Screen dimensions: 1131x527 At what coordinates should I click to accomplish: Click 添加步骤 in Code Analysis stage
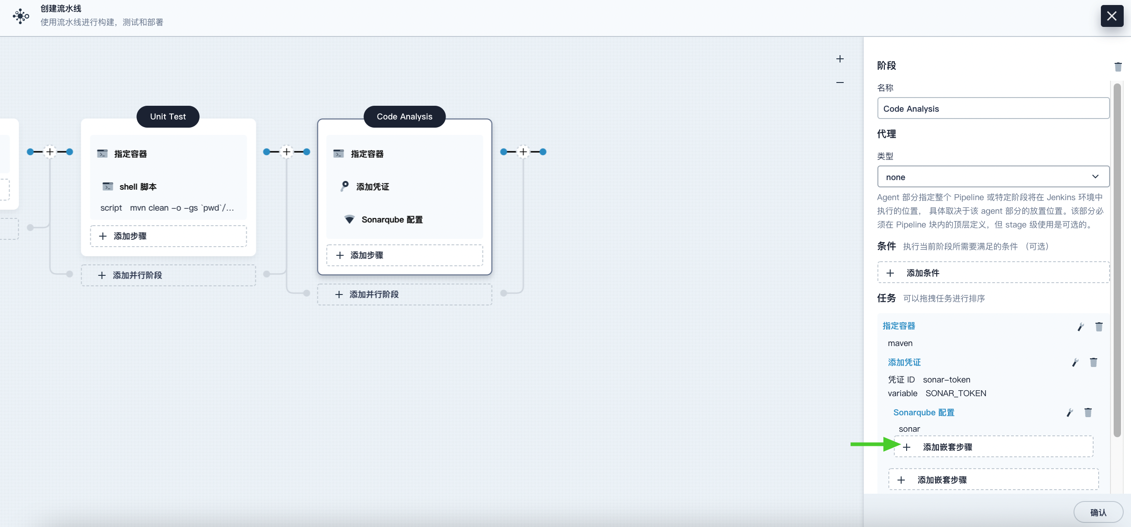click(405, 254)
